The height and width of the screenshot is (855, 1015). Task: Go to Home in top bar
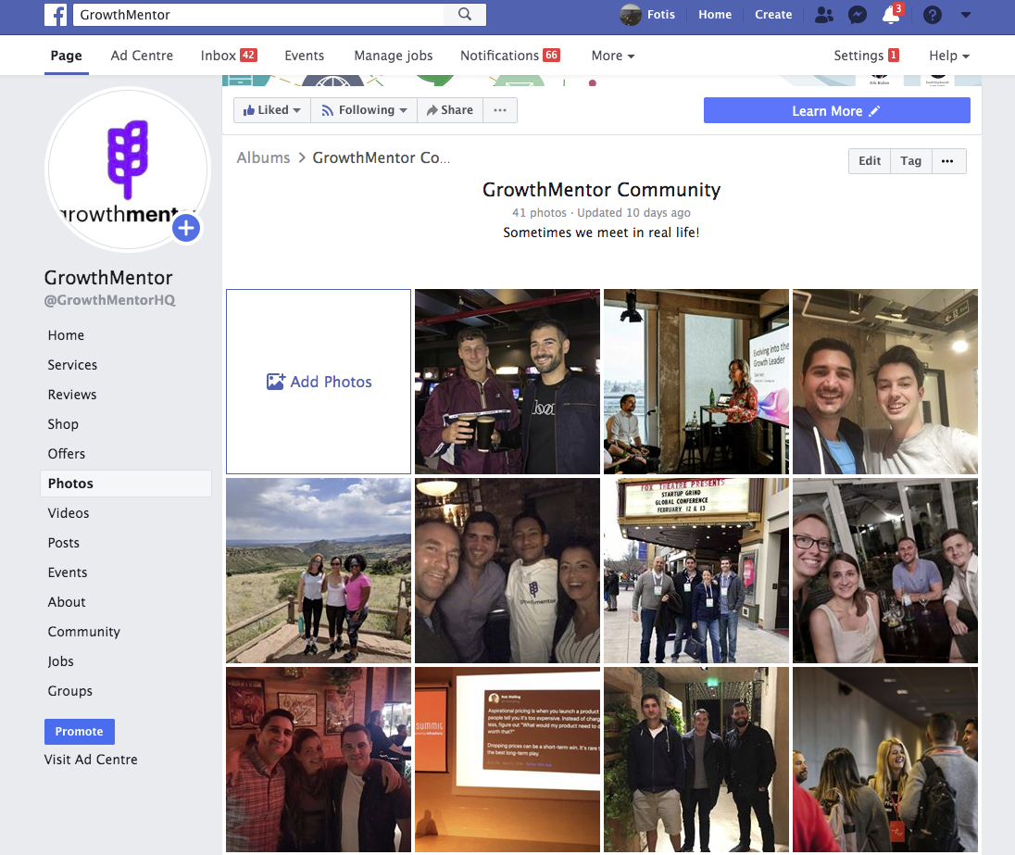click(715, 14)
